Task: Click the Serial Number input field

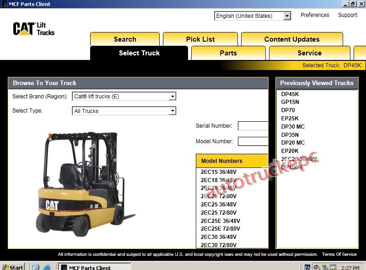Action: 253,126
